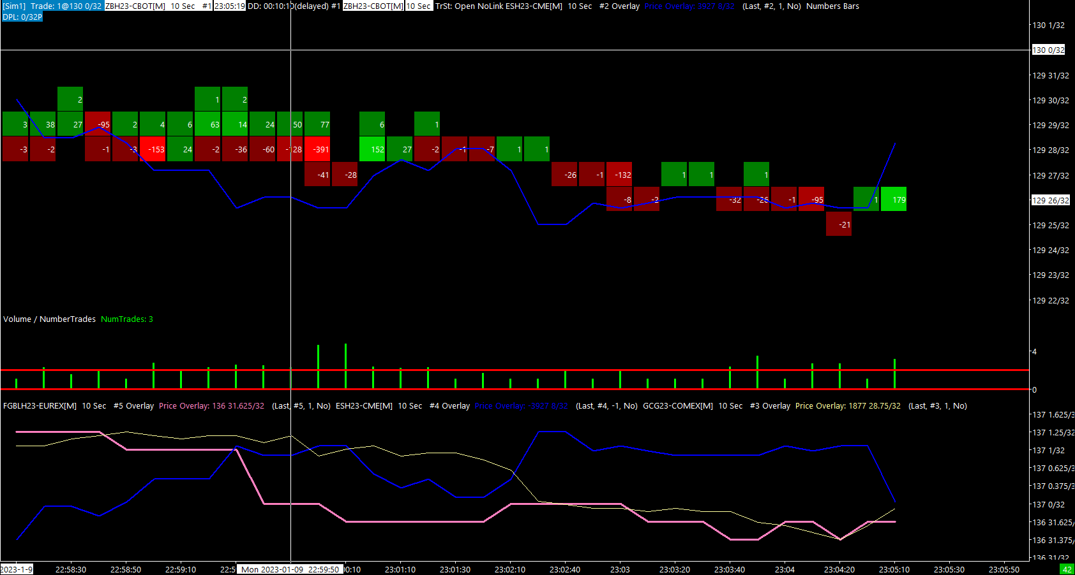Click the dark red -7 cell

pos(482,149)
